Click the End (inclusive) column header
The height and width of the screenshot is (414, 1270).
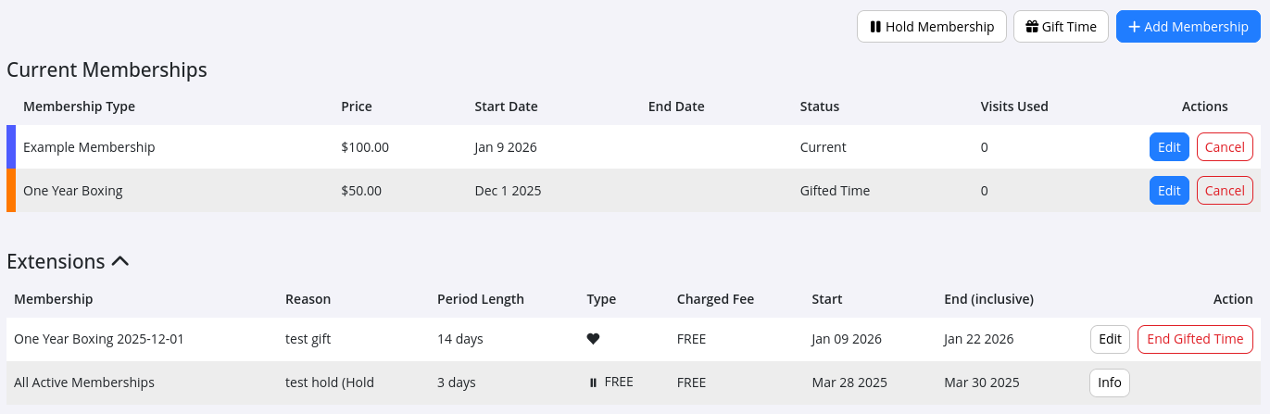(988, 299)
